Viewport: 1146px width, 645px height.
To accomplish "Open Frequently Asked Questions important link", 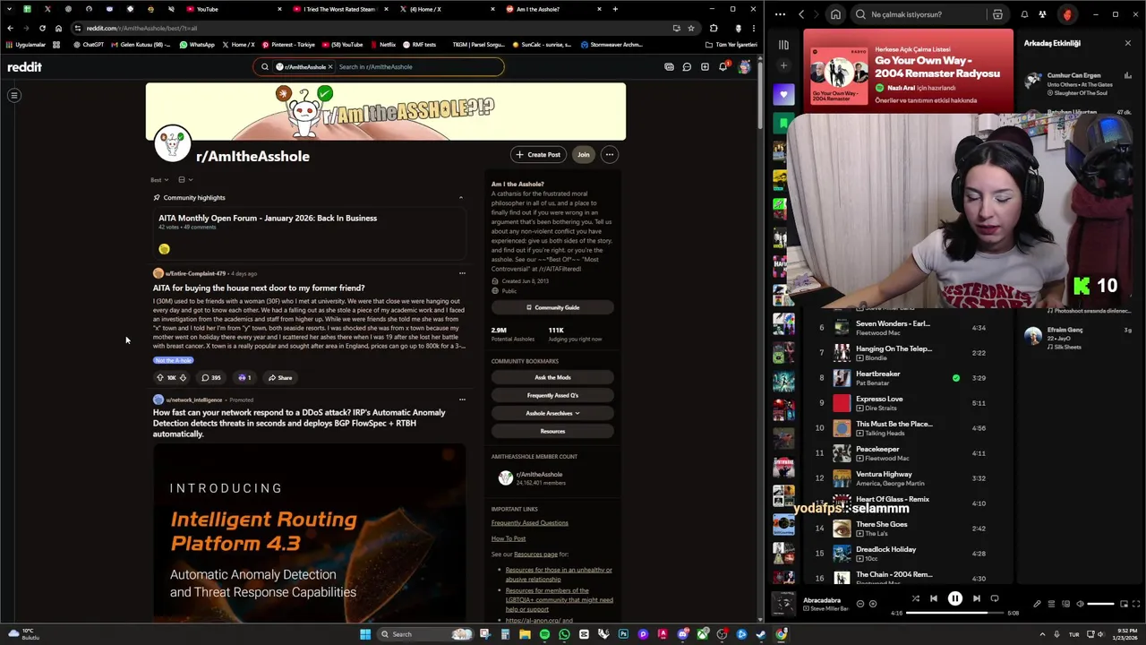I will tap(529, 523).
